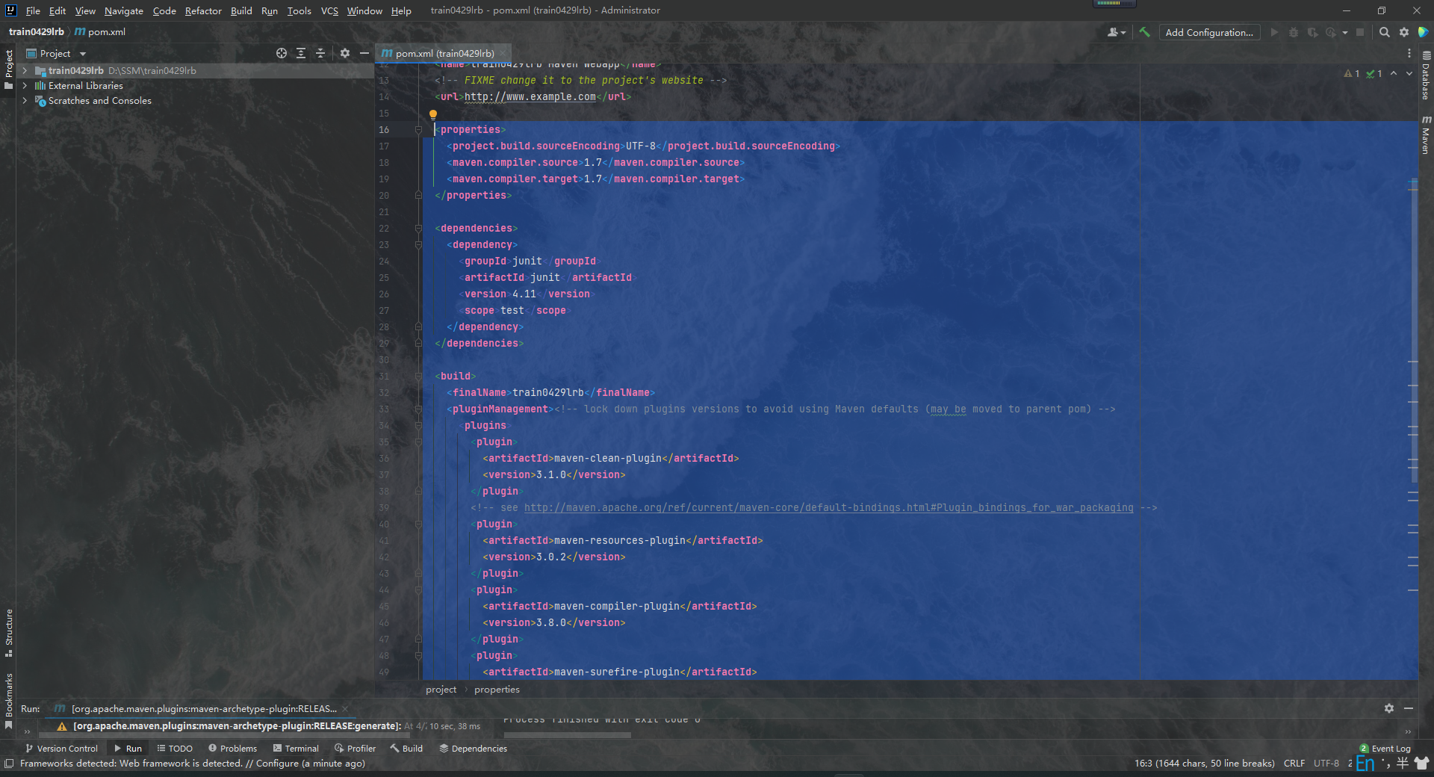This screenshot has height=777, width=1434.
Task: Click UTF-8 encoding in status bar
Action: coord(1326,763)
